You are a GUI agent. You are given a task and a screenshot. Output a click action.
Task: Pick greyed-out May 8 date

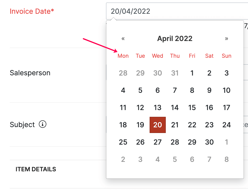pyautogui.click(x=226, y=159)
